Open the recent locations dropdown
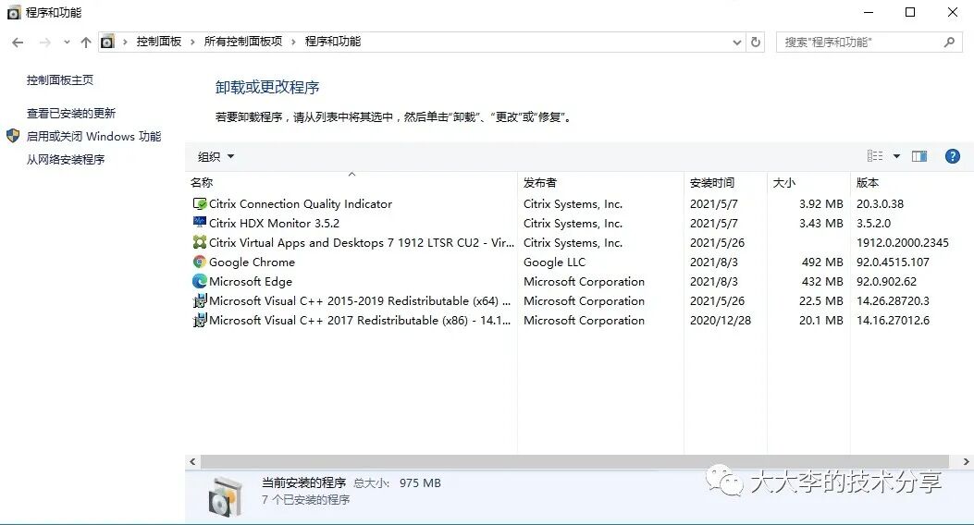The image size is (974, 525). tap(67, 43)
